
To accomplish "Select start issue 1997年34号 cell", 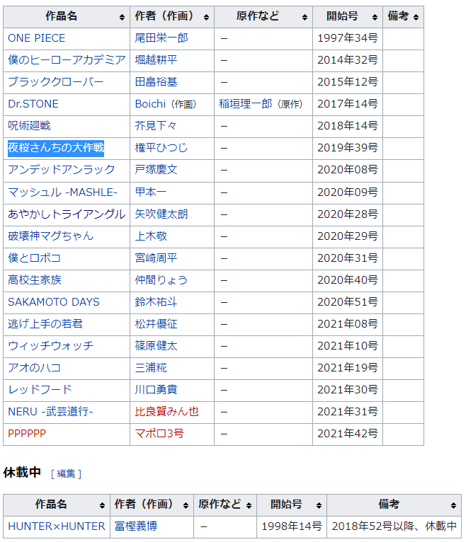I will click(347, 38).
